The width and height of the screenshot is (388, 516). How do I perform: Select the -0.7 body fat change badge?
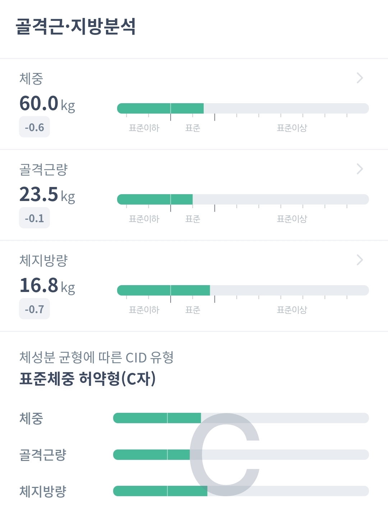click(34, 309)
